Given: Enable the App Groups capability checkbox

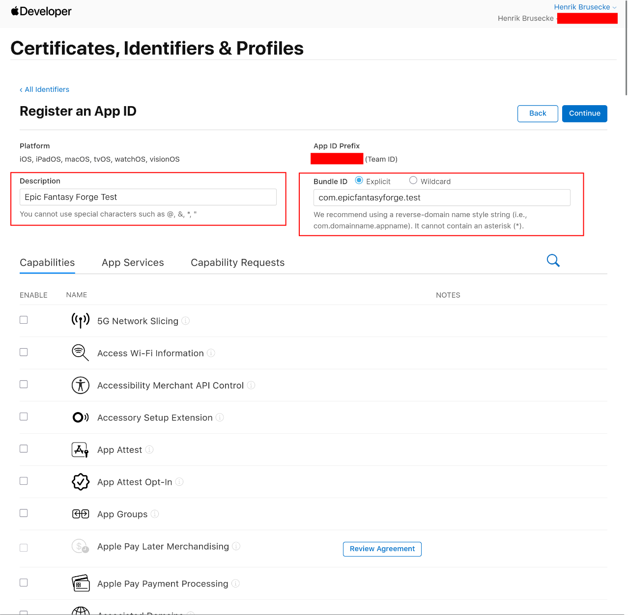Looking at the screenshot, I should pyautogui.click(x=24, y=513).
